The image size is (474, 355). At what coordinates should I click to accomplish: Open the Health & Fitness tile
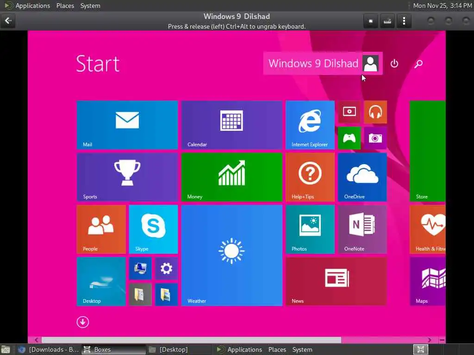coord(427,229)
